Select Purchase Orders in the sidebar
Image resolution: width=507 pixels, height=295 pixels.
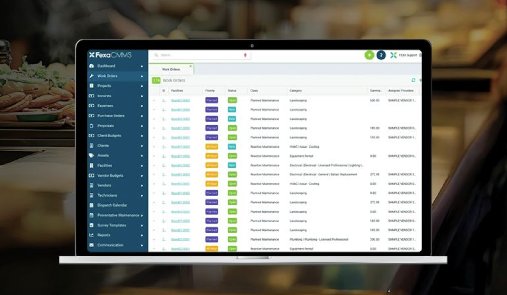(111, 116)
